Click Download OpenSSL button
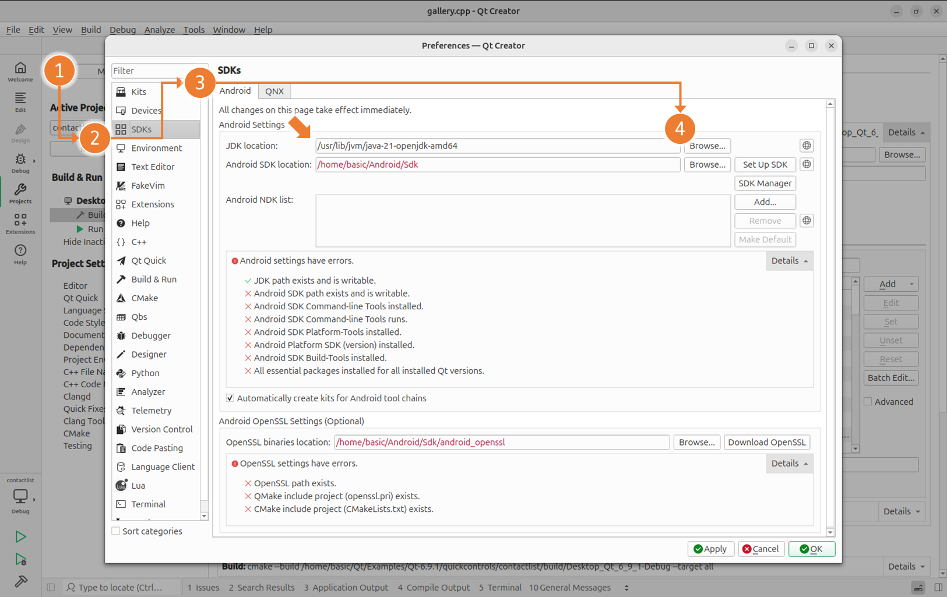The width and height of the screenshot is (947, 597). [x=767, y=442]
